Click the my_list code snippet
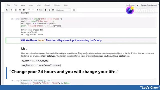Image resolution: width=160 pixels, height=90 pixels. [35, 61]
